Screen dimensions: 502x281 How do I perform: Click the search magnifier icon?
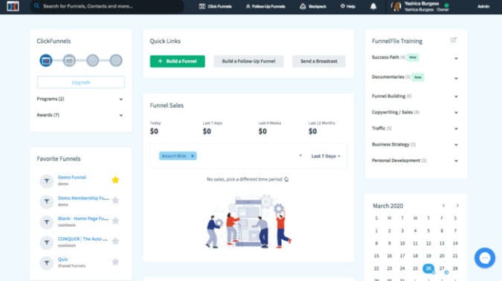click(37, 6)
